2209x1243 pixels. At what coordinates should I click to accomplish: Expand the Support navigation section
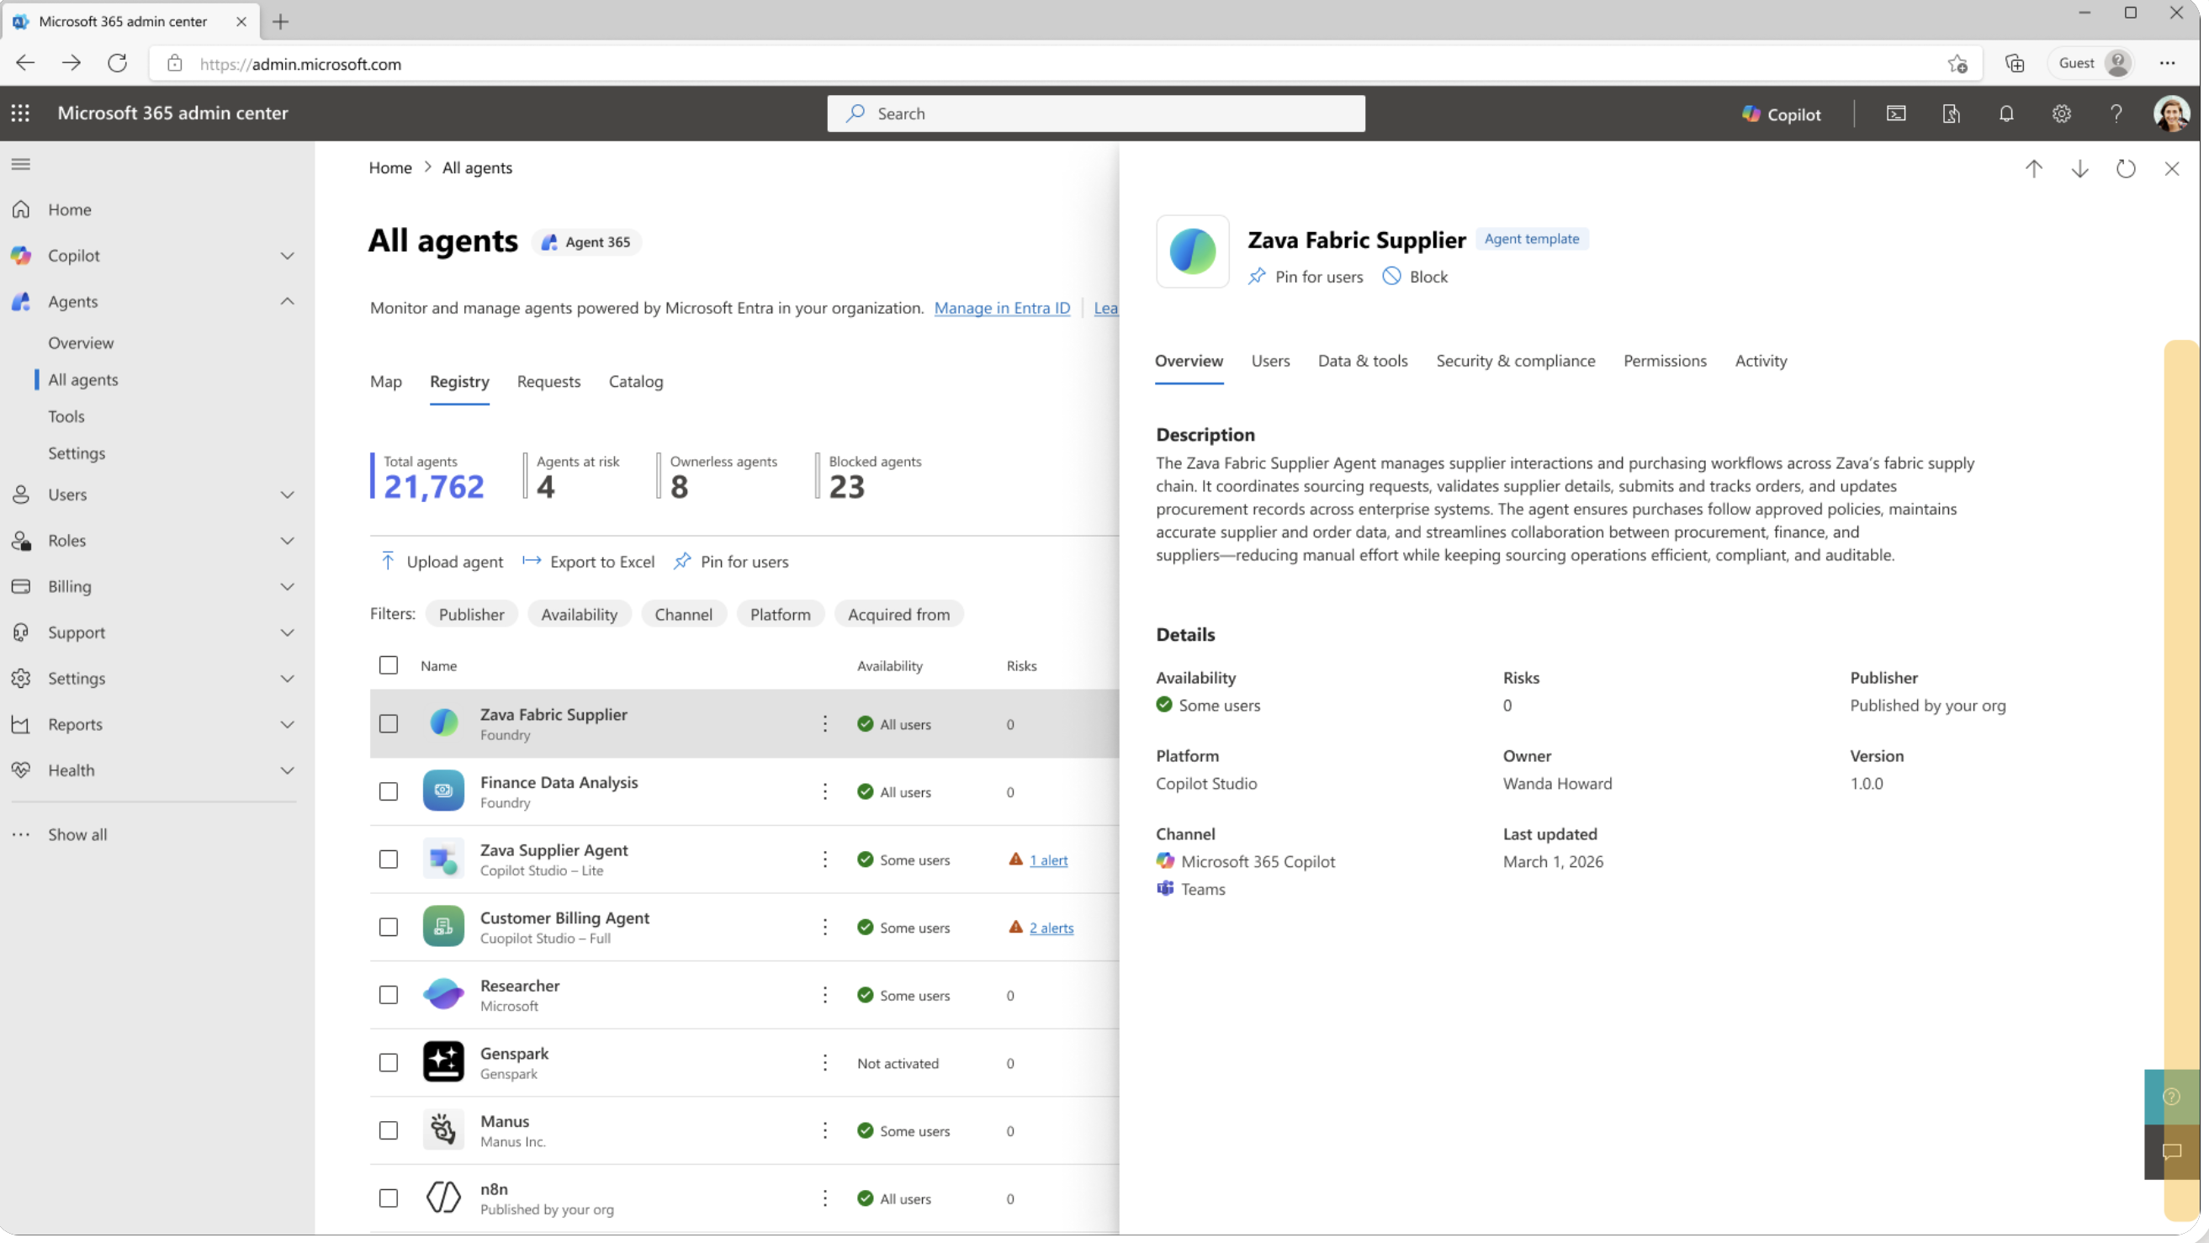pyautogui.click(x=288, y=632)
